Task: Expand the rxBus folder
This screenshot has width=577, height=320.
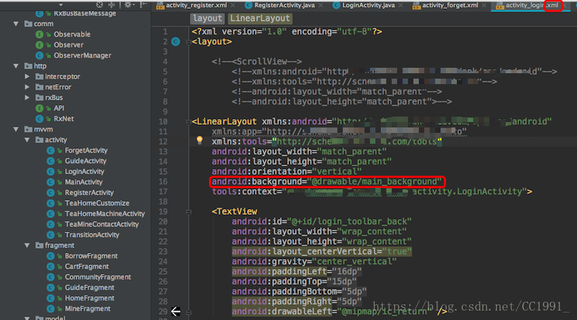Action: [27, 98]
